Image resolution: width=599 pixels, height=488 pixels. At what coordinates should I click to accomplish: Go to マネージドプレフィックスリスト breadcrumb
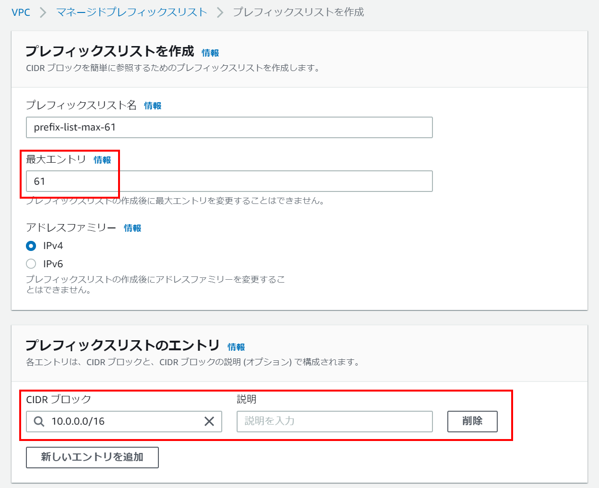tap(132, 12)
